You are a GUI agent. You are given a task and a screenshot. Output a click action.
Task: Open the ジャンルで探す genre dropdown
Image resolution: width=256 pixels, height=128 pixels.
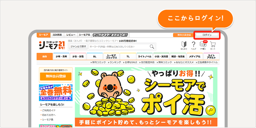(x=78, y=47)
